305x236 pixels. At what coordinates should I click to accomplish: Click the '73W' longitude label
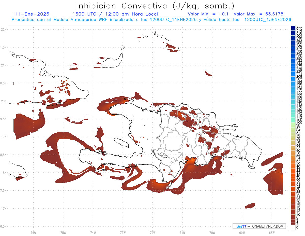(x=123, y=232)
